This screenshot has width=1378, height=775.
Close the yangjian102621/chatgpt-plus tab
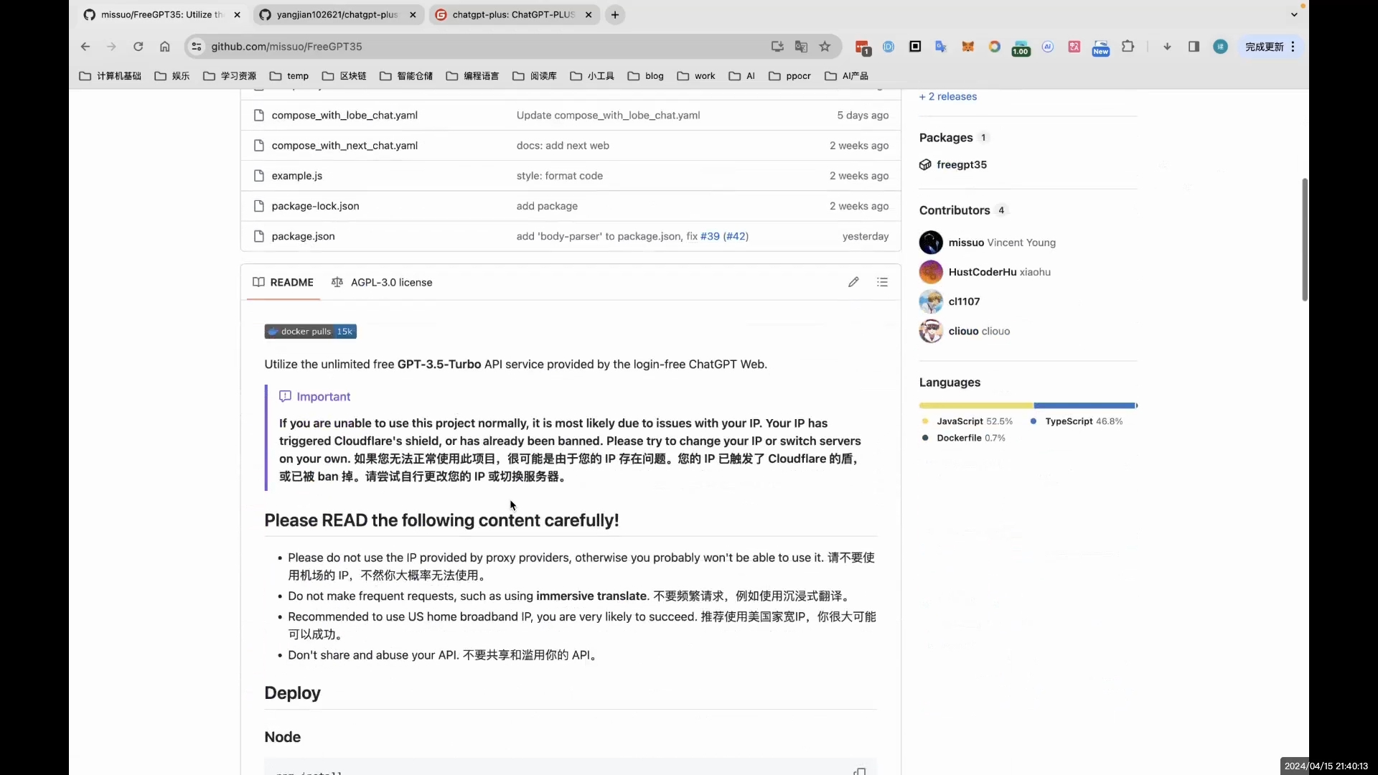[x=413, y=14]
